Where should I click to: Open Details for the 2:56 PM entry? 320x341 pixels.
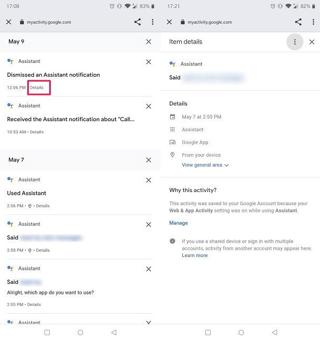(43, 206)
